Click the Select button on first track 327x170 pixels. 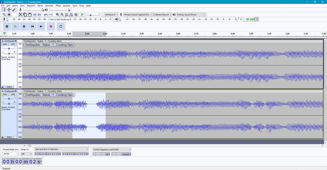(x=9, y=87)
